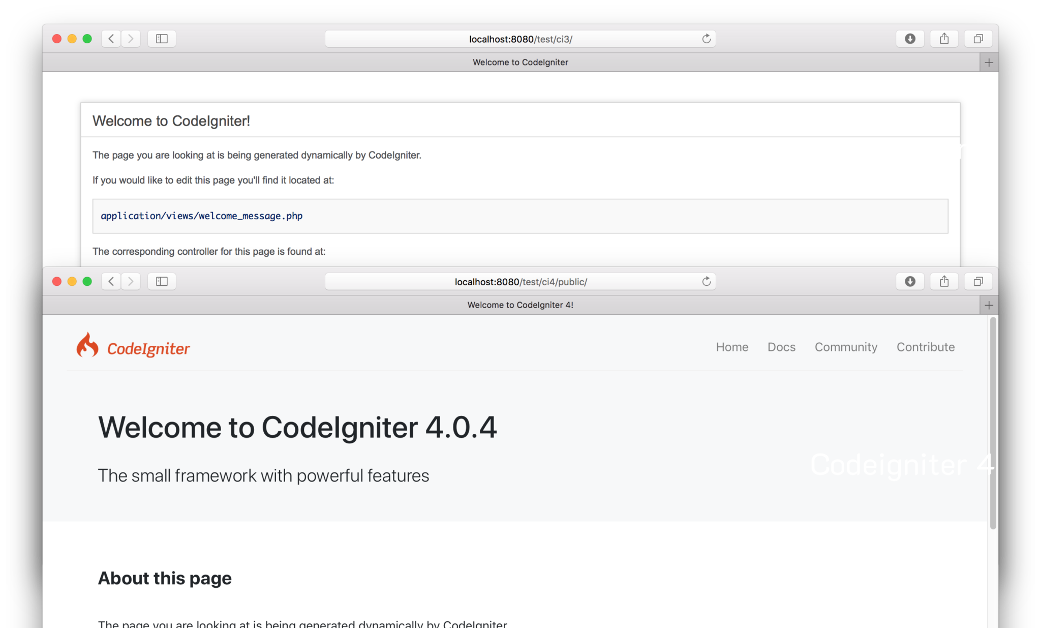The width and height of the screenshot is (1041, 628).
Task: Click the Share icon in the bottom window
Action: tap(944, 281)
